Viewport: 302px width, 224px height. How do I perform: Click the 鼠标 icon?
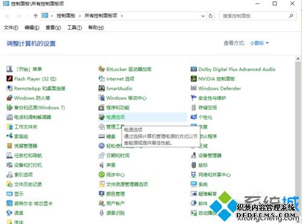tap(193, 165)
